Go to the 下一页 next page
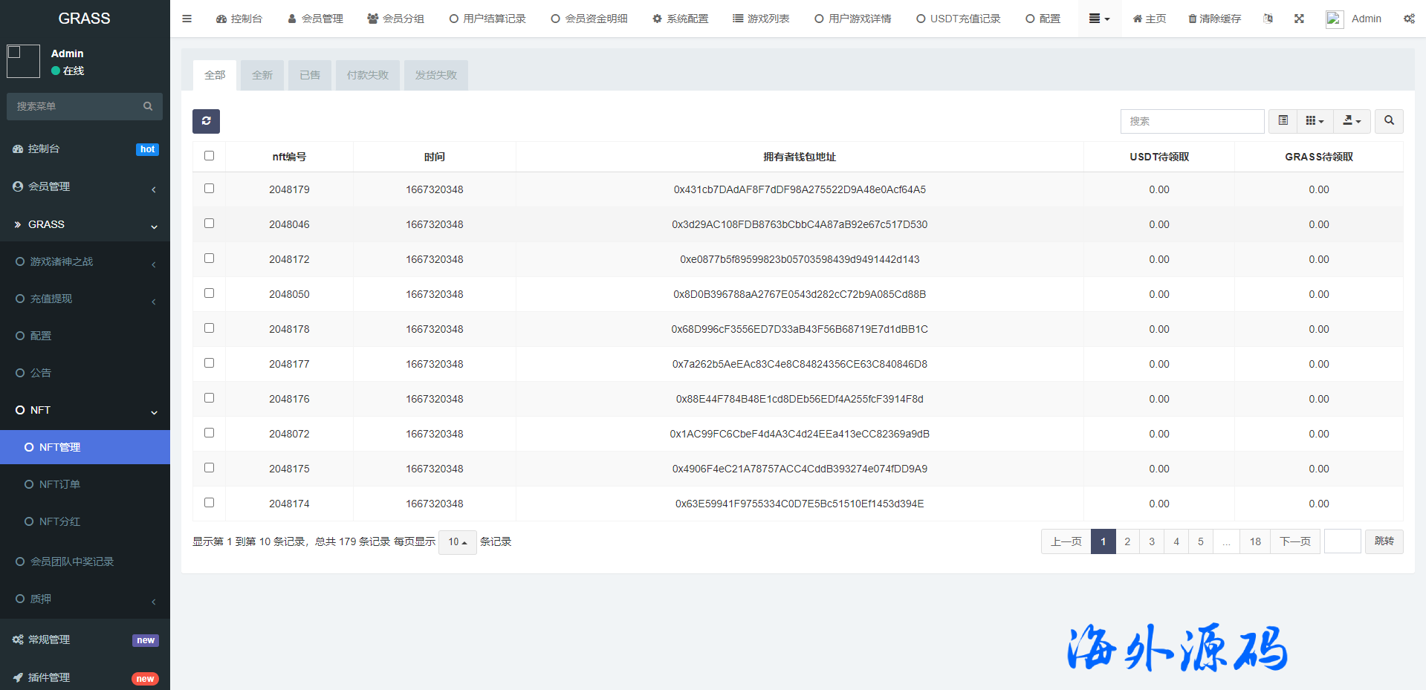Viewport: 1426px width, 690px height. [x=1294, y=541]
